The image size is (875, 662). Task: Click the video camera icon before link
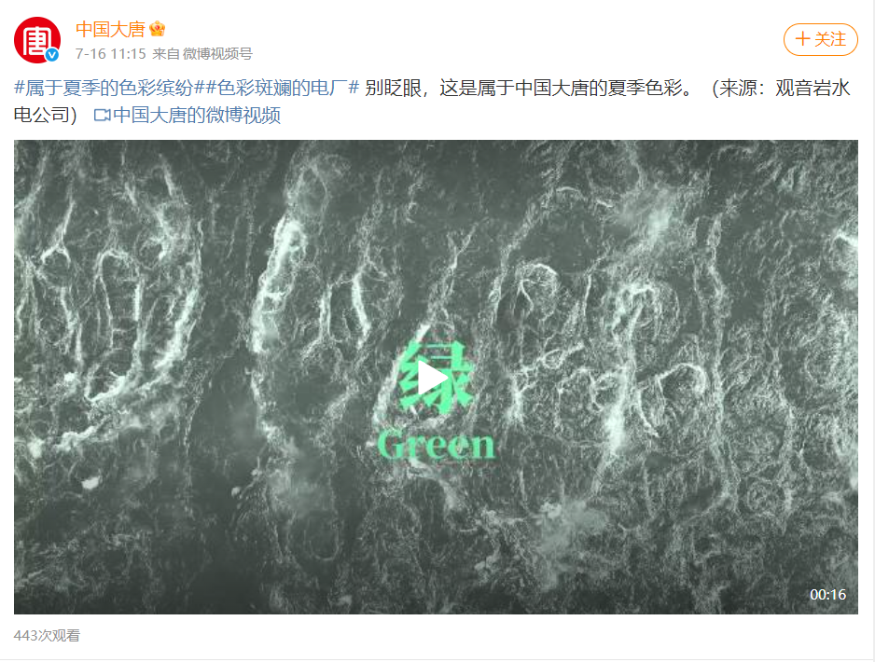click(102, 116)
